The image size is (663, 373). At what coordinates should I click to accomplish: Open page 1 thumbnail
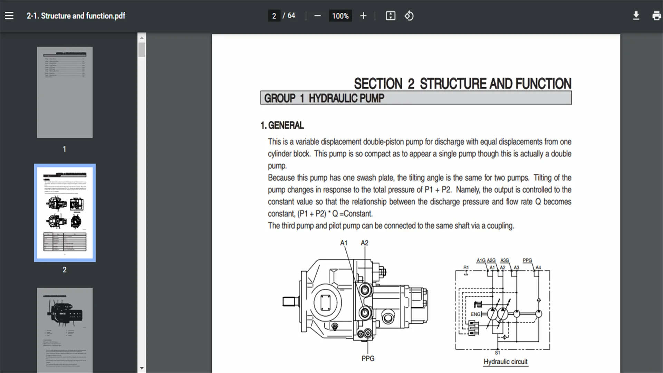tap(65, 92)
